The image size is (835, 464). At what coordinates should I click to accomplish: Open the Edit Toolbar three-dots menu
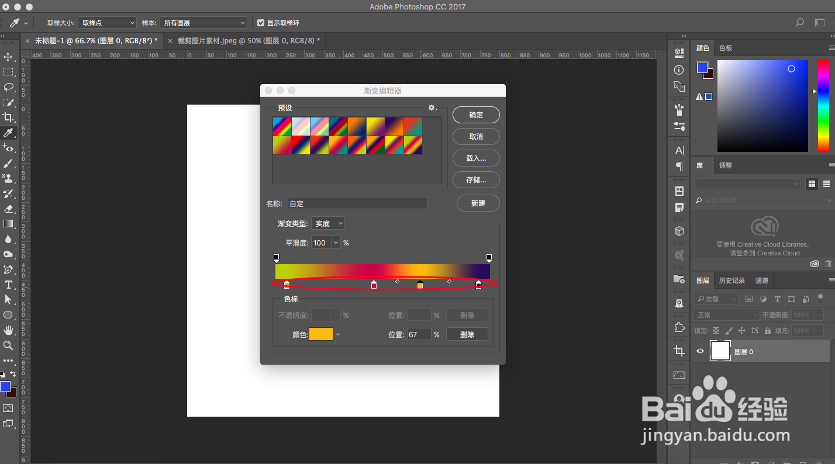[x=8, y=361]
